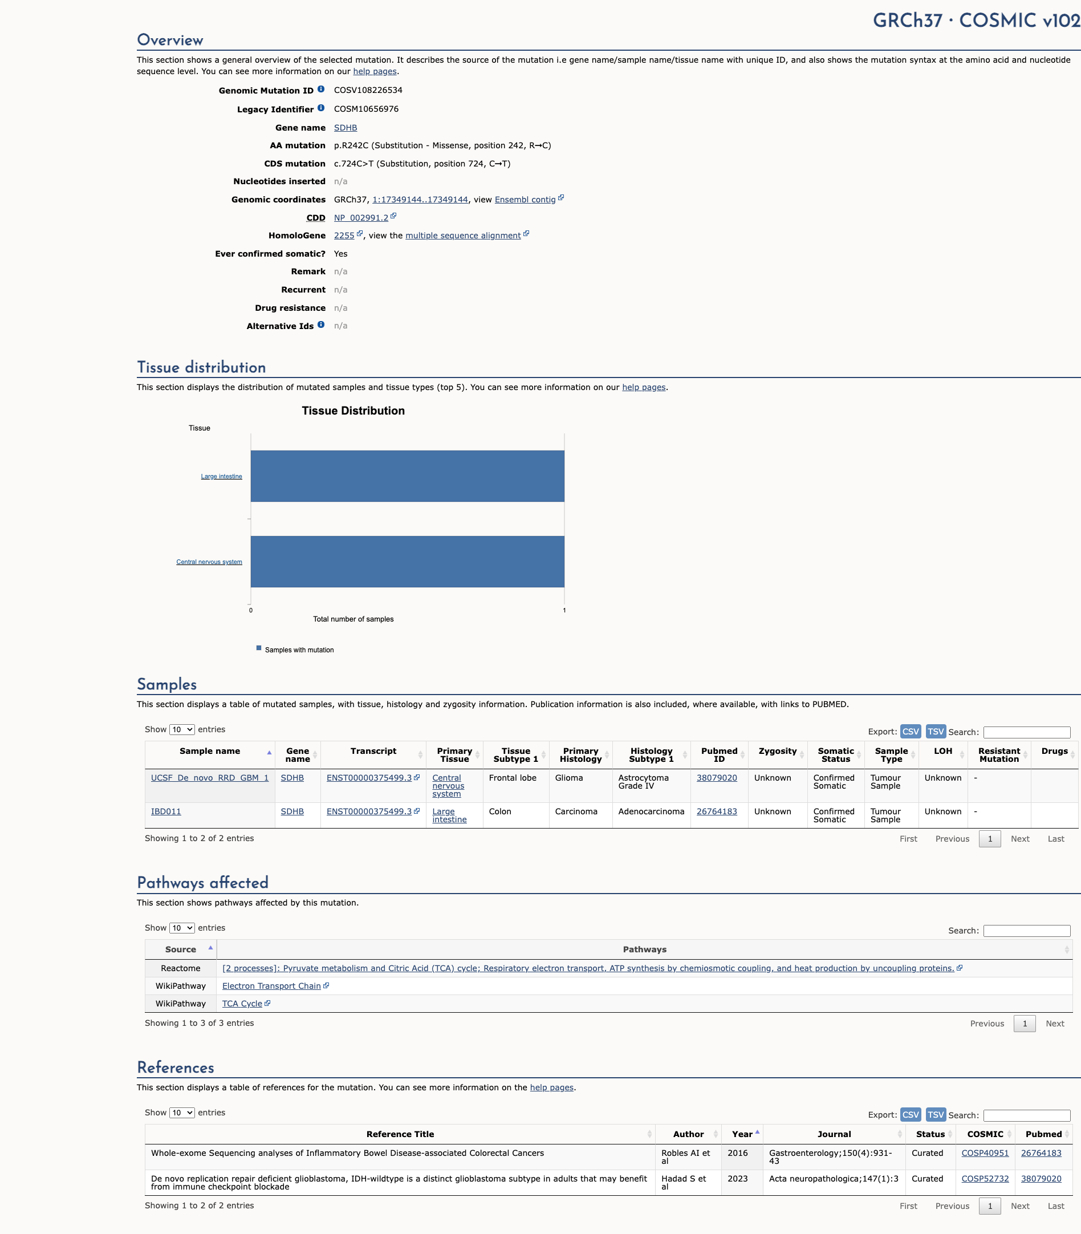Click Large intestine chart axis label
Viewport: 1081px width, 1234px height.
[x=221, y=476]
